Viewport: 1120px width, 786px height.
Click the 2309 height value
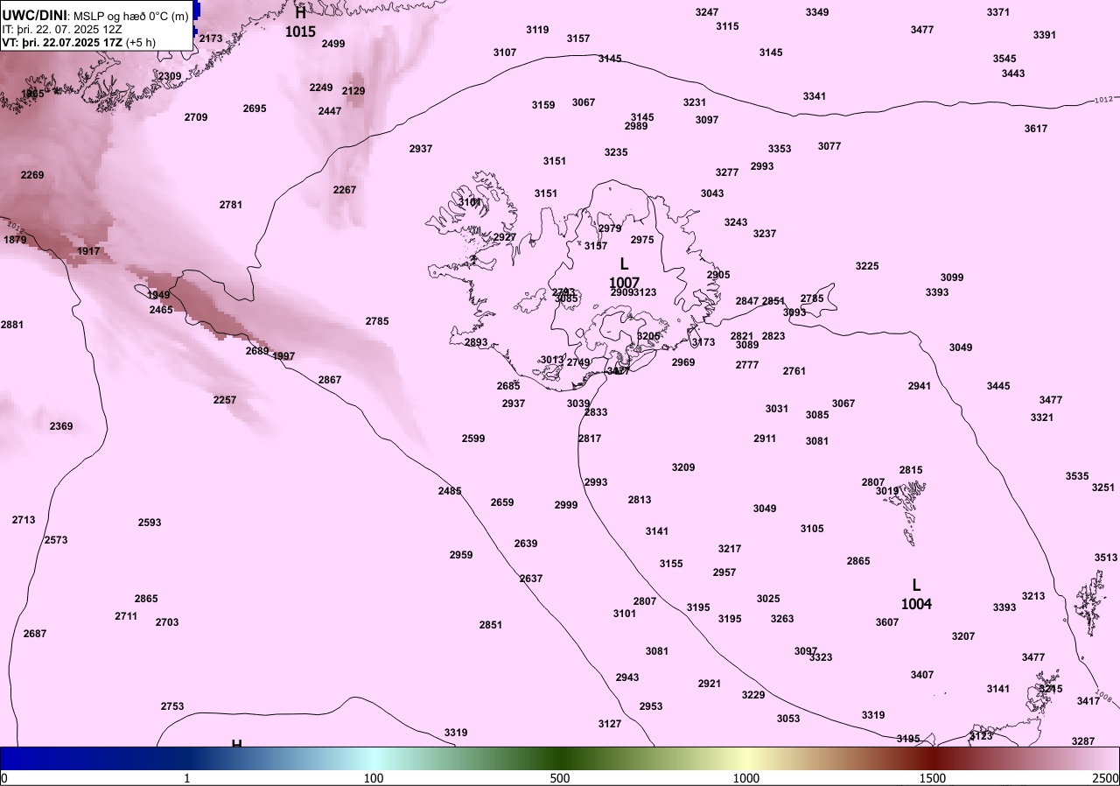click(170, 76)
